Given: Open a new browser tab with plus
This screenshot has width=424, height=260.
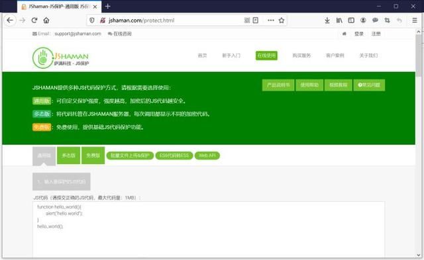Looking at the screenshot, I should [x=107, y=6].
